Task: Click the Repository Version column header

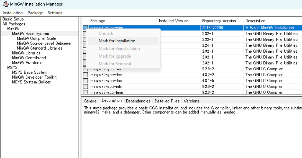Action: tap(222, 21)
